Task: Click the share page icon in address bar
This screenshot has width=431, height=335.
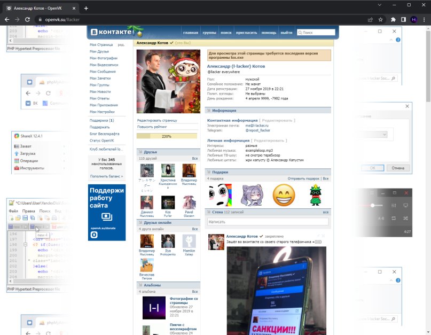Action: 370,19
